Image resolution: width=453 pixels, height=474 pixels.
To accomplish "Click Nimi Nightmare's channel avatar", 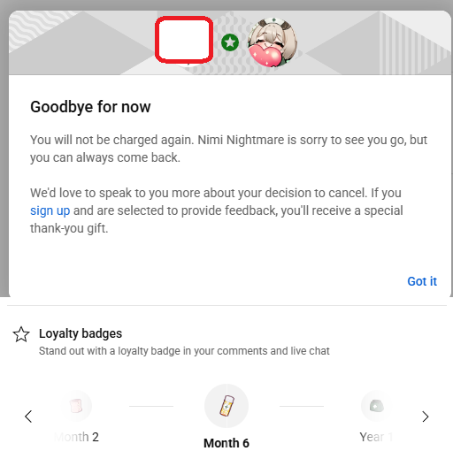I will 273,42.
